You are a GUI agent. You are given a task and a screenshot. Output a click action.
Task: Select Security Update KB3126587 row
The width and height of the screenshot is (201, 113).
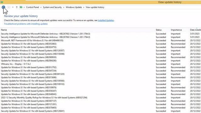100,51
